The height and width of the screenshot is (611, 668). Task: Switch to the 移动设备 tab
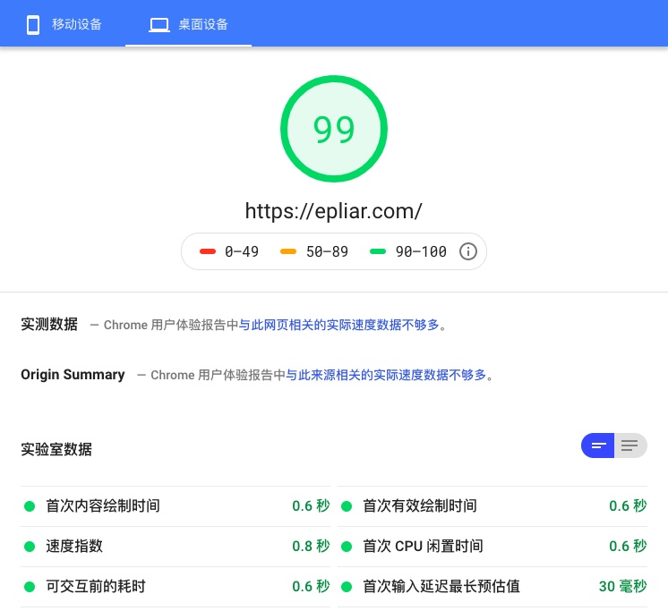[63, 24]
